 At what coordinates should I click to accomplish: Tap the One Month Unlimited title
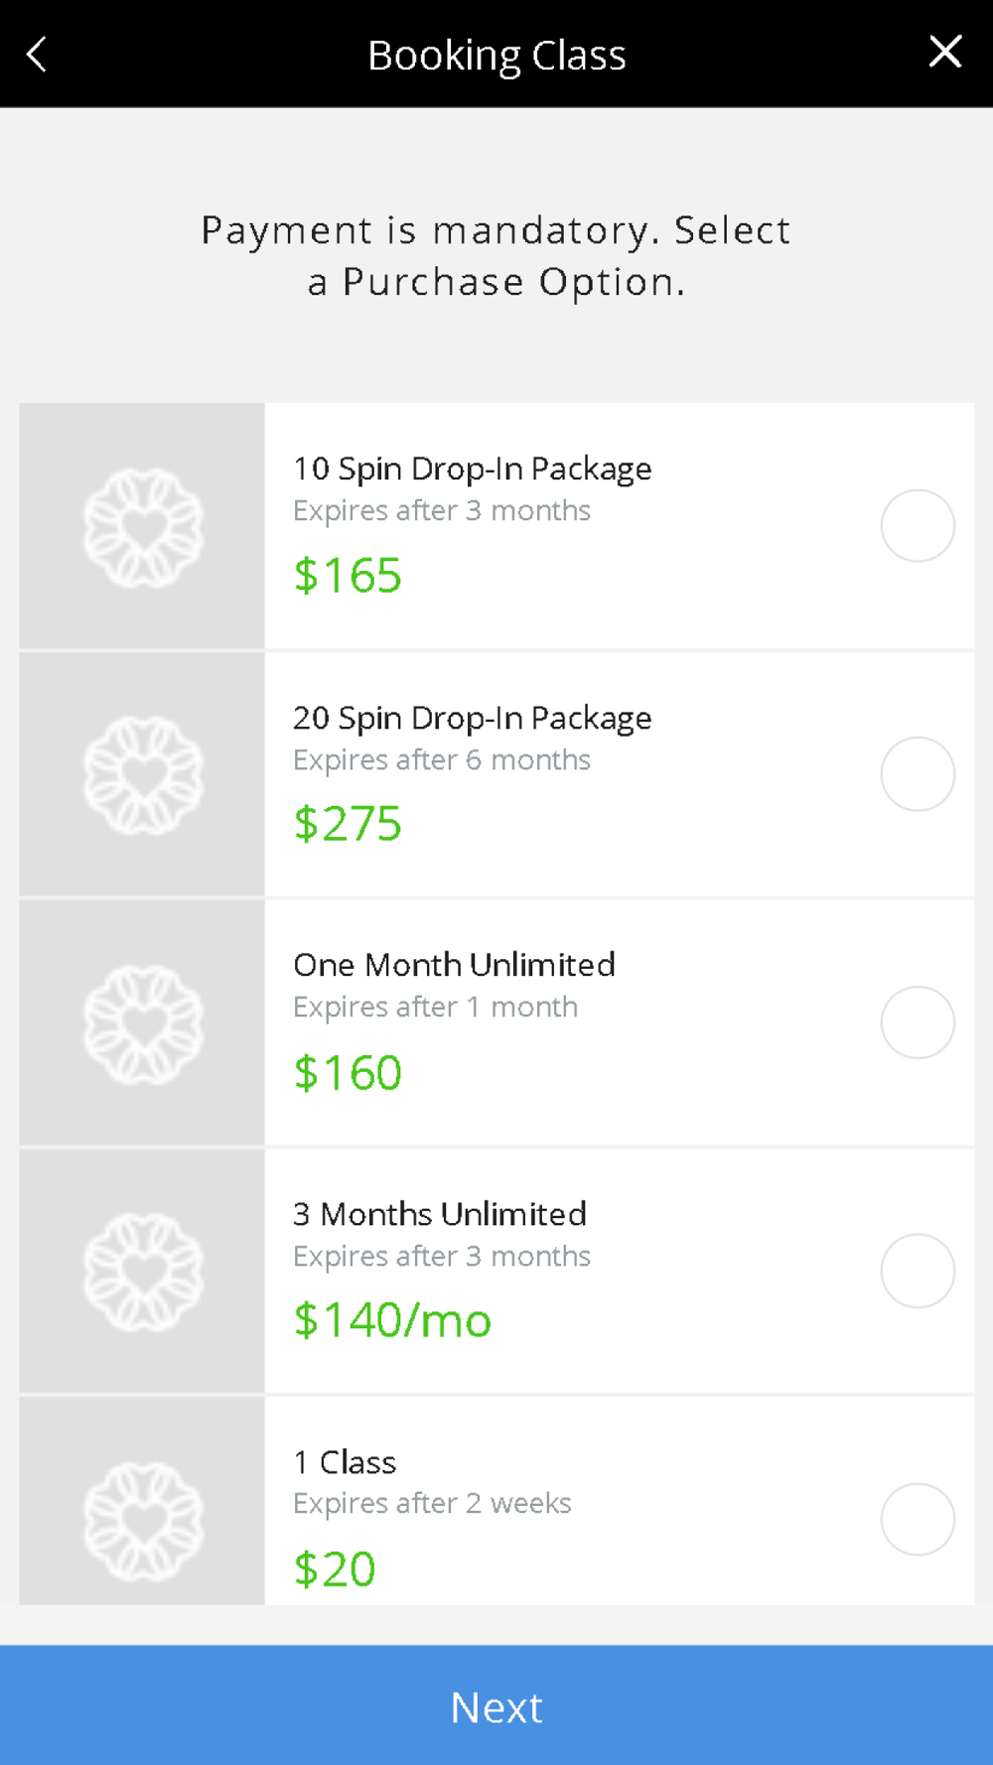coord(454,965)
